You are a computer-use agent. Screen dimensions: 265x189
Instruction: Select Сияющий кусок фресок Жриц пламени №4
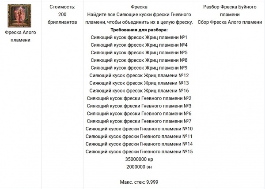tap(139, 45)
